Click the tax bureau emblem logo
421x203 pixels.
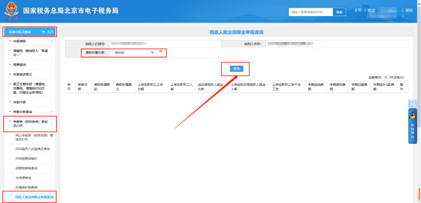tap(11, 11)
